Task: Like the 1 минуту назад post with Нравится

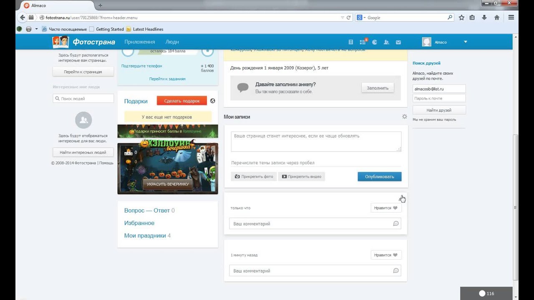Action: 386,255
